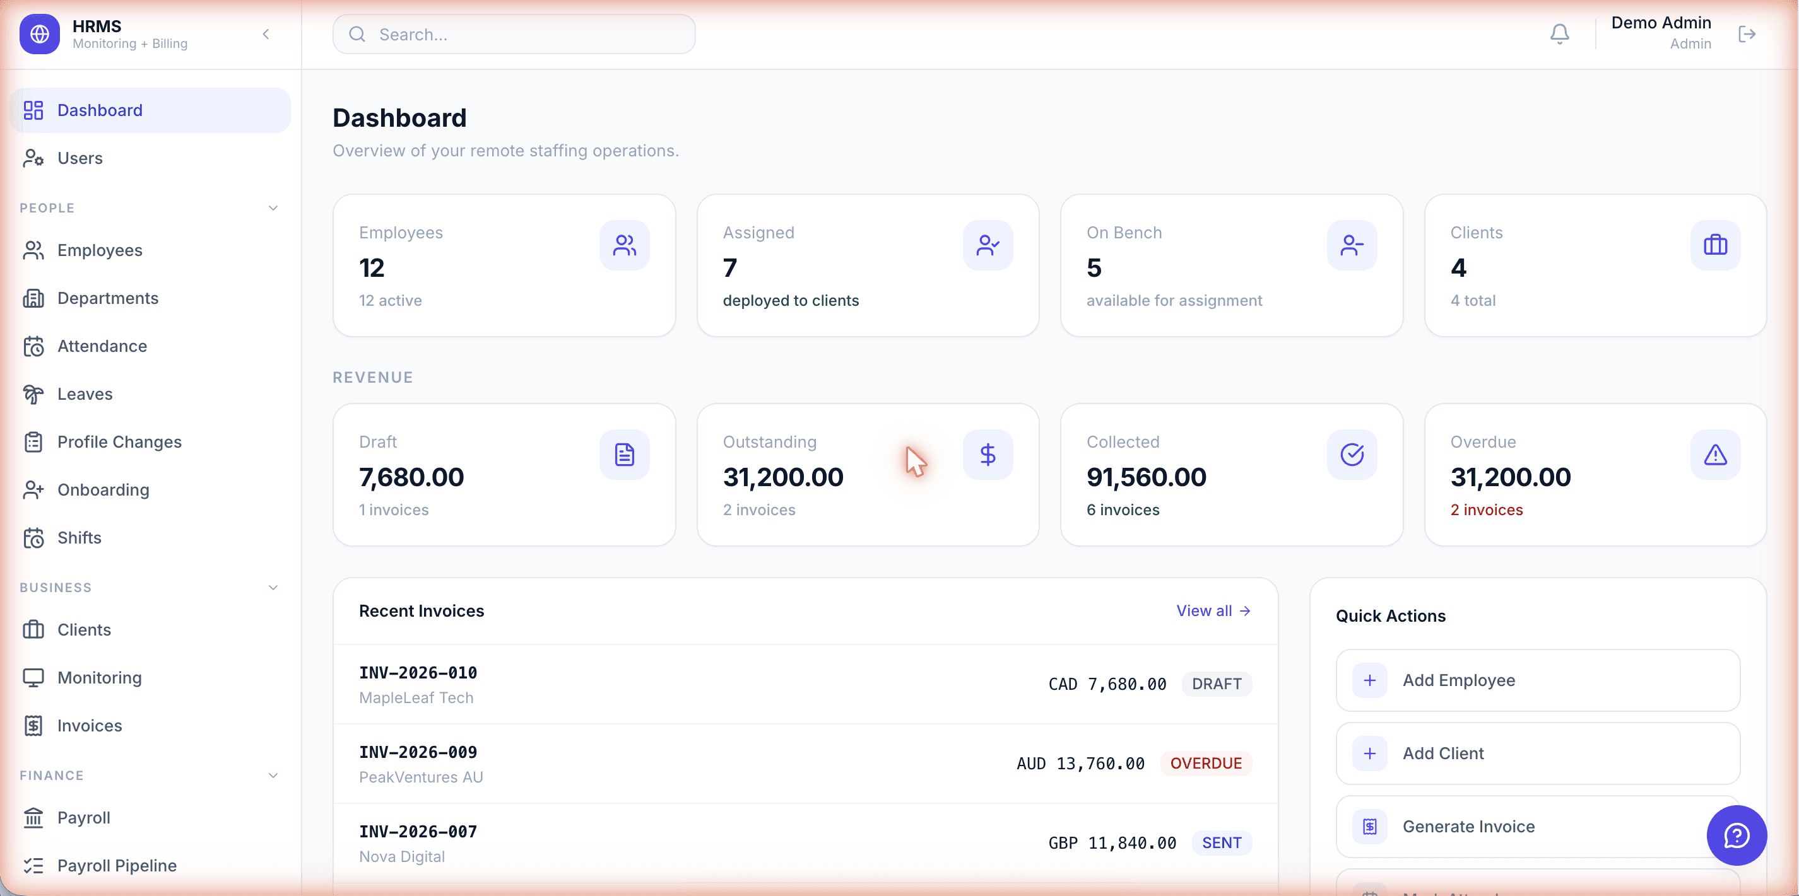Open Profile Changes page
Viewport: 1799px width, 896px height.
tap(150, 443)
